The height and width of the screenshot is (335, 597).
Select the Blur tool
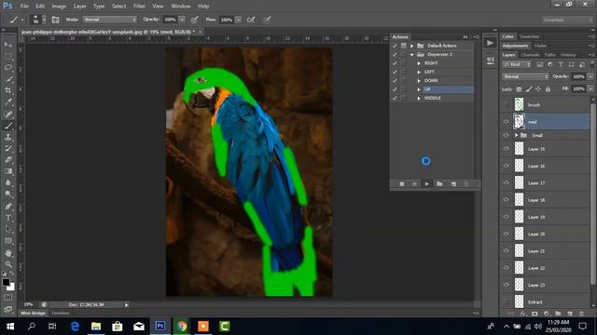click(8, 182)
